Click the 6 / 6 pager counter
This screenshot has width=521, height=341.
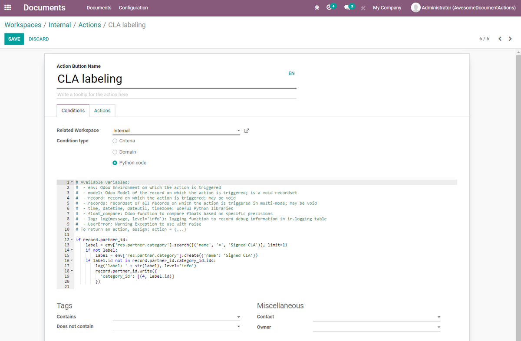coord(484,39)
